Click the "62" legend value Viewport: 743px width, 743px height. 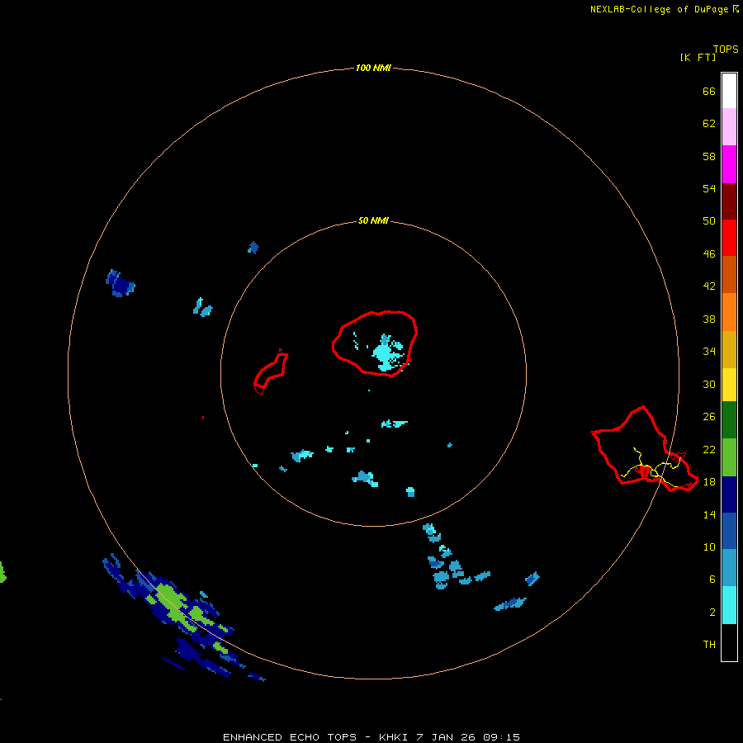point(709,123)
